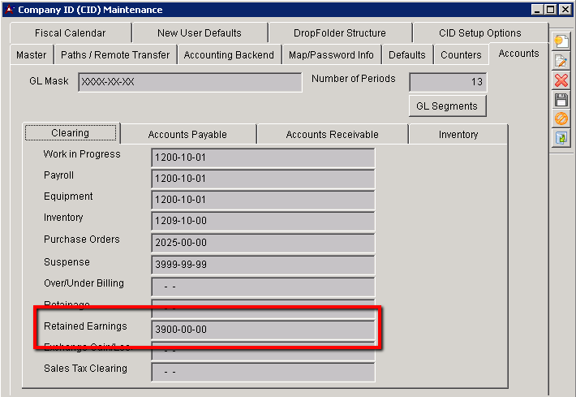
Task: Click the refresh icon in the side toolbar
Action: pos(561,139)
